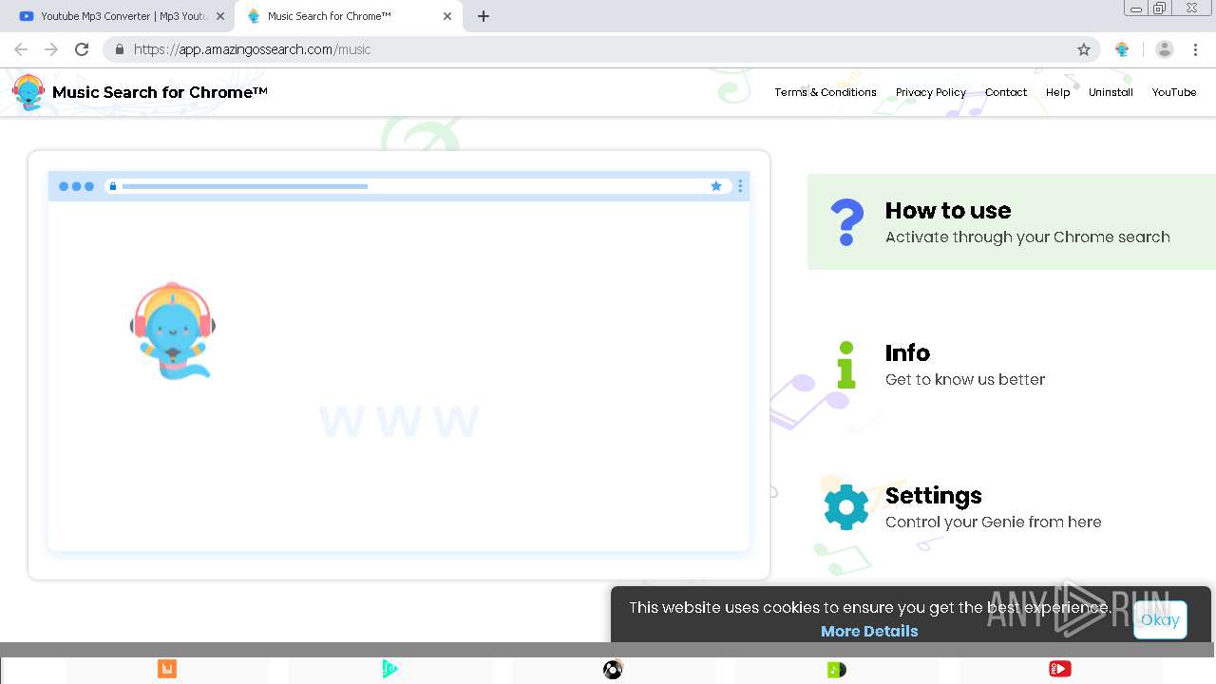
Task: Select the Music Search for Chrome tab
Action: click(x=347, y=16)
